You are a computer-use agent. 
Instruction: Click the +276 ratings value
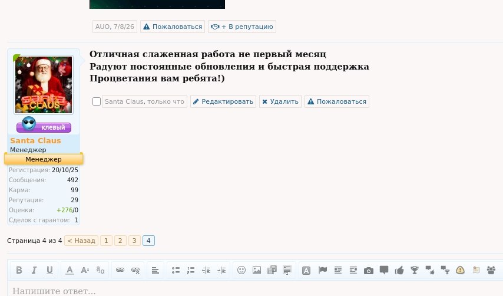pyautogui.click(x=64, y=210)
